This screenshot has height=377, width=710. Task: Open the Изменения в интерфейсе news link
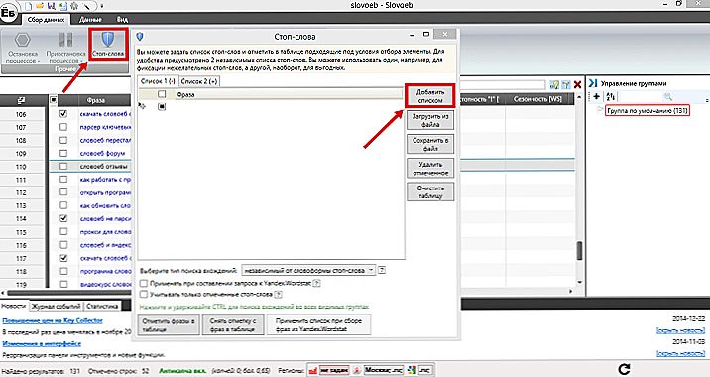[42, 344]
